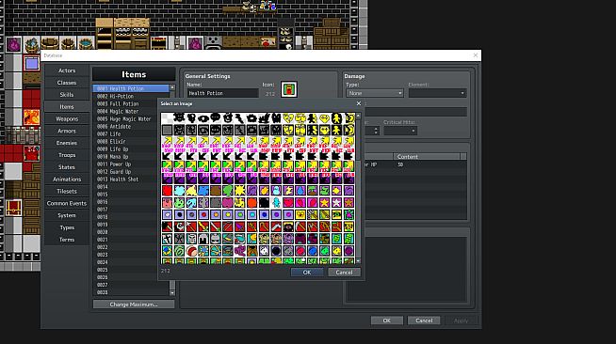Choose the red orb in a lavender square
This screenshot has height=344, width=616.
[203, 214]
